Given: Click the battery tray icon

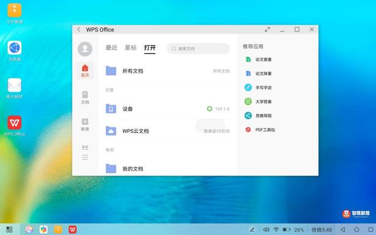Looking at the screenshot, I should coord(286,230).
